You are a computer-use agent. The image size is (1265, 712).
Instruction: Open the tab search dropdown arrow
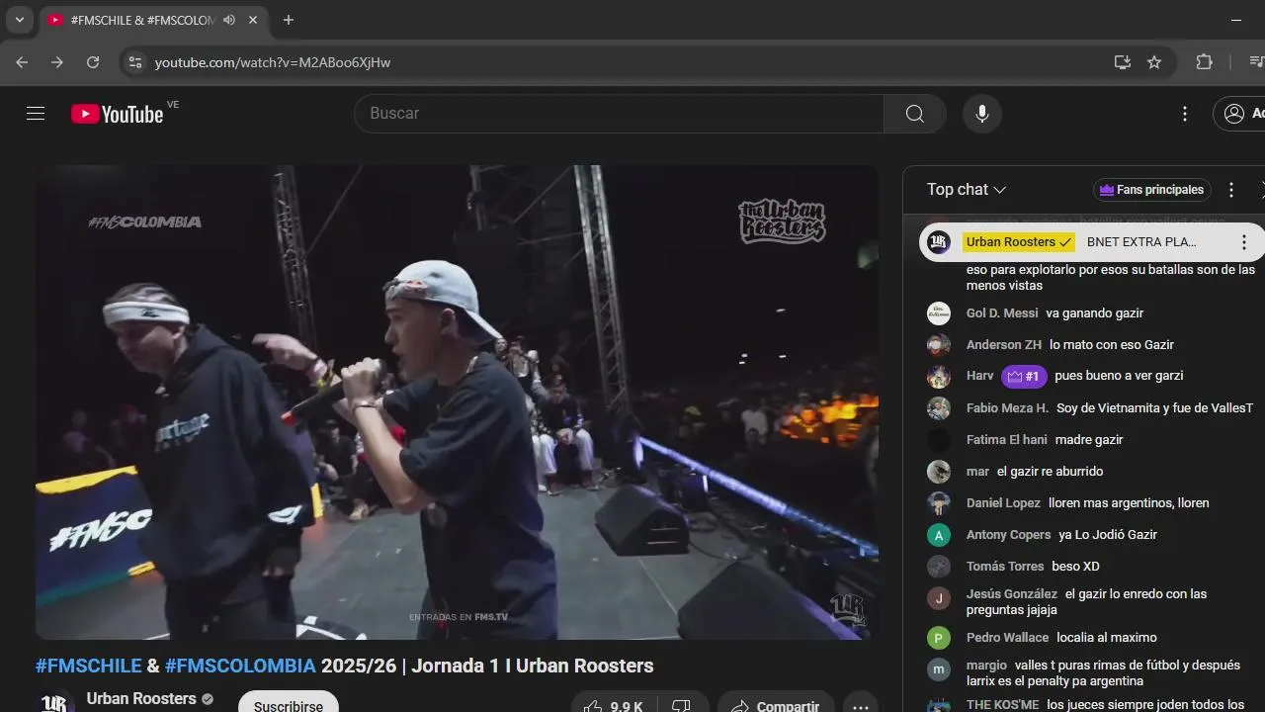tap(19, 20)
